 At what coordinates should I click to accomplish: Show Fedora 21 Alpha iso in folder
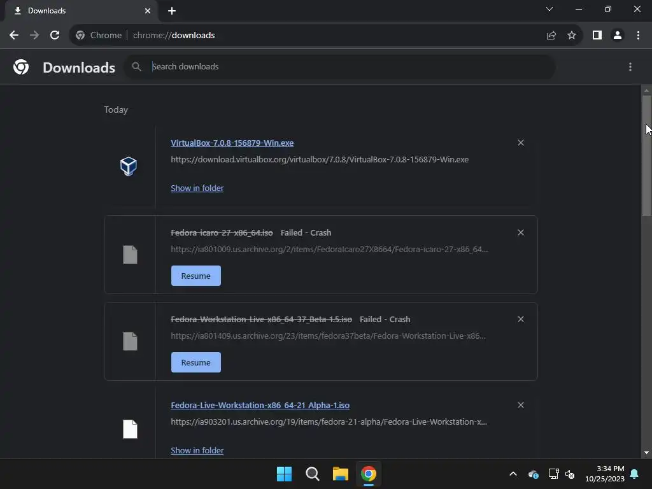click(197, 450)
